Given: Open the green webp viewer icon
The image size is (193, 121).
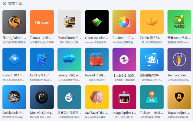Looking at the screenshot, I should pyautogui.click(x=179, y=22).
